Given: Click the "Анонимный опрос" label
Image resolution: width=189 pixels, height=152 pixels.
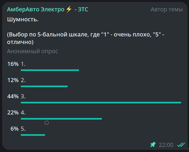Looking at the screenshot, I should point(32,51).
